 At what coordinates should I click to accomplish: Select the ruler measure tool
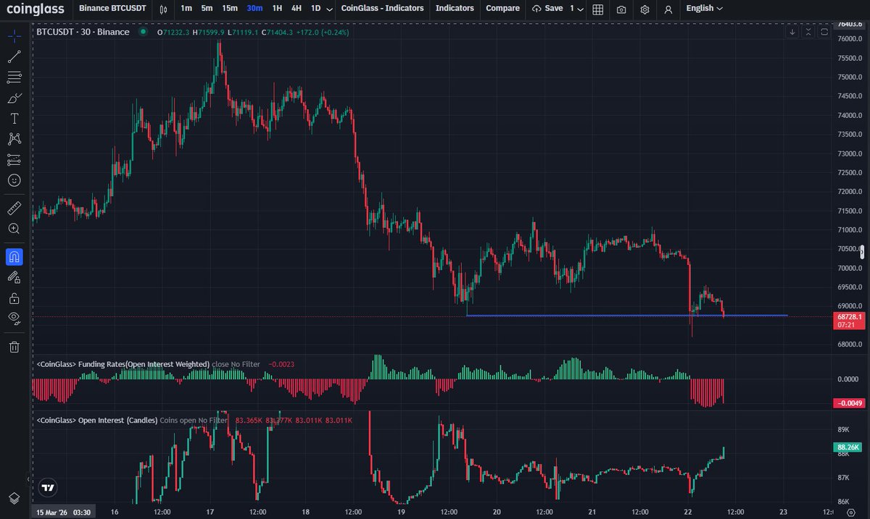click(x=14, y=208)
